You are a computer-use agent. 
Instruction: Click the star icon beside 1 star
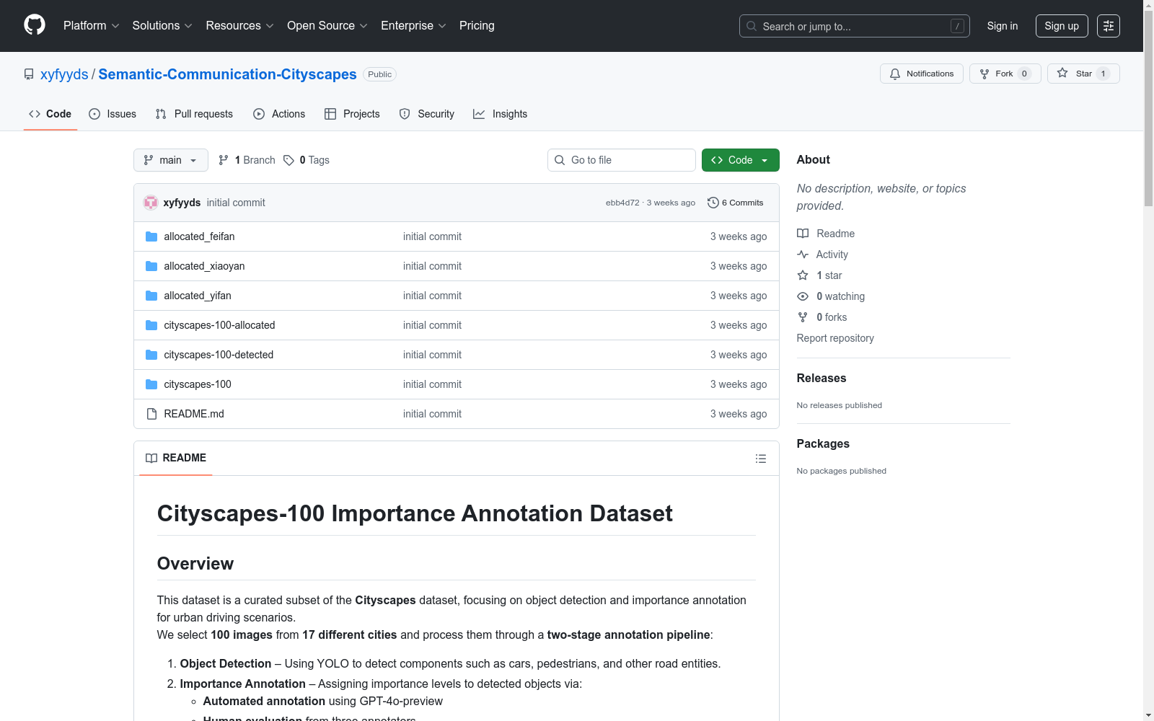tap(803, 275)
